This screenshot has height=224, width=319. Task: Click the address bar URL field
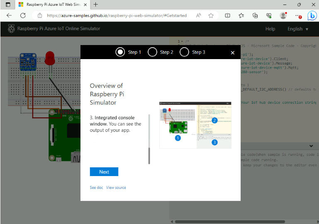117,15
